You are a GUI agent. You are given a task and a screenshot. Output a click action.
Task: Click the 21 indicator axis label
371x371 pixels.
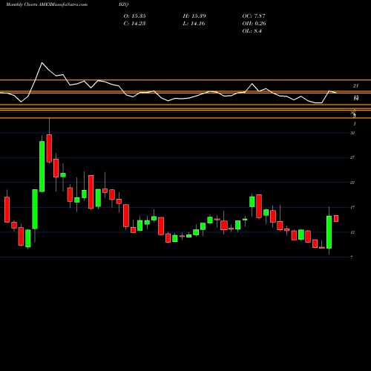tap(355, 86)
